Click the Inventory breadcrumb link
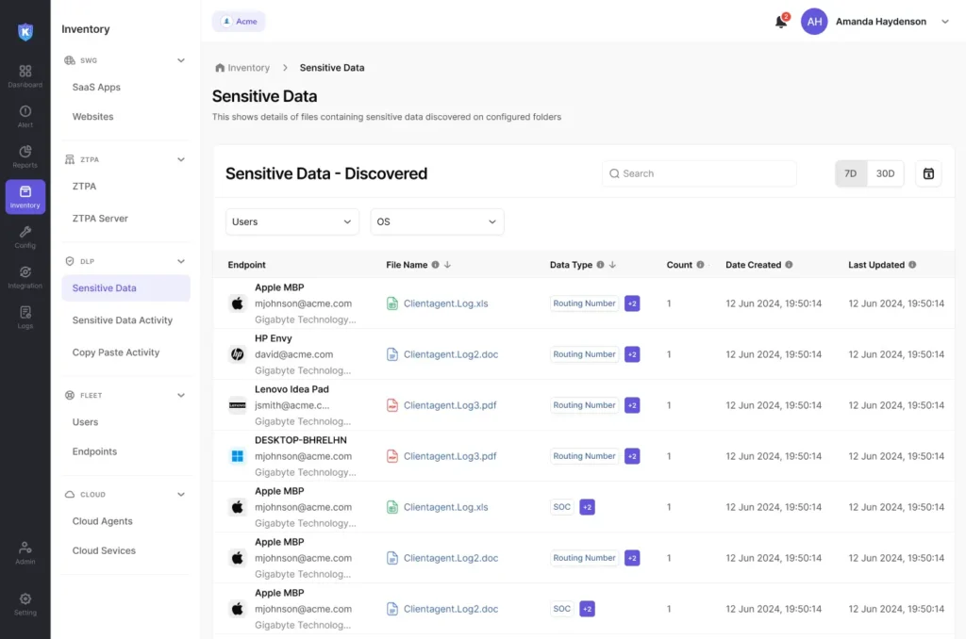This screenshot has height=639, width=966. point(248,68)
